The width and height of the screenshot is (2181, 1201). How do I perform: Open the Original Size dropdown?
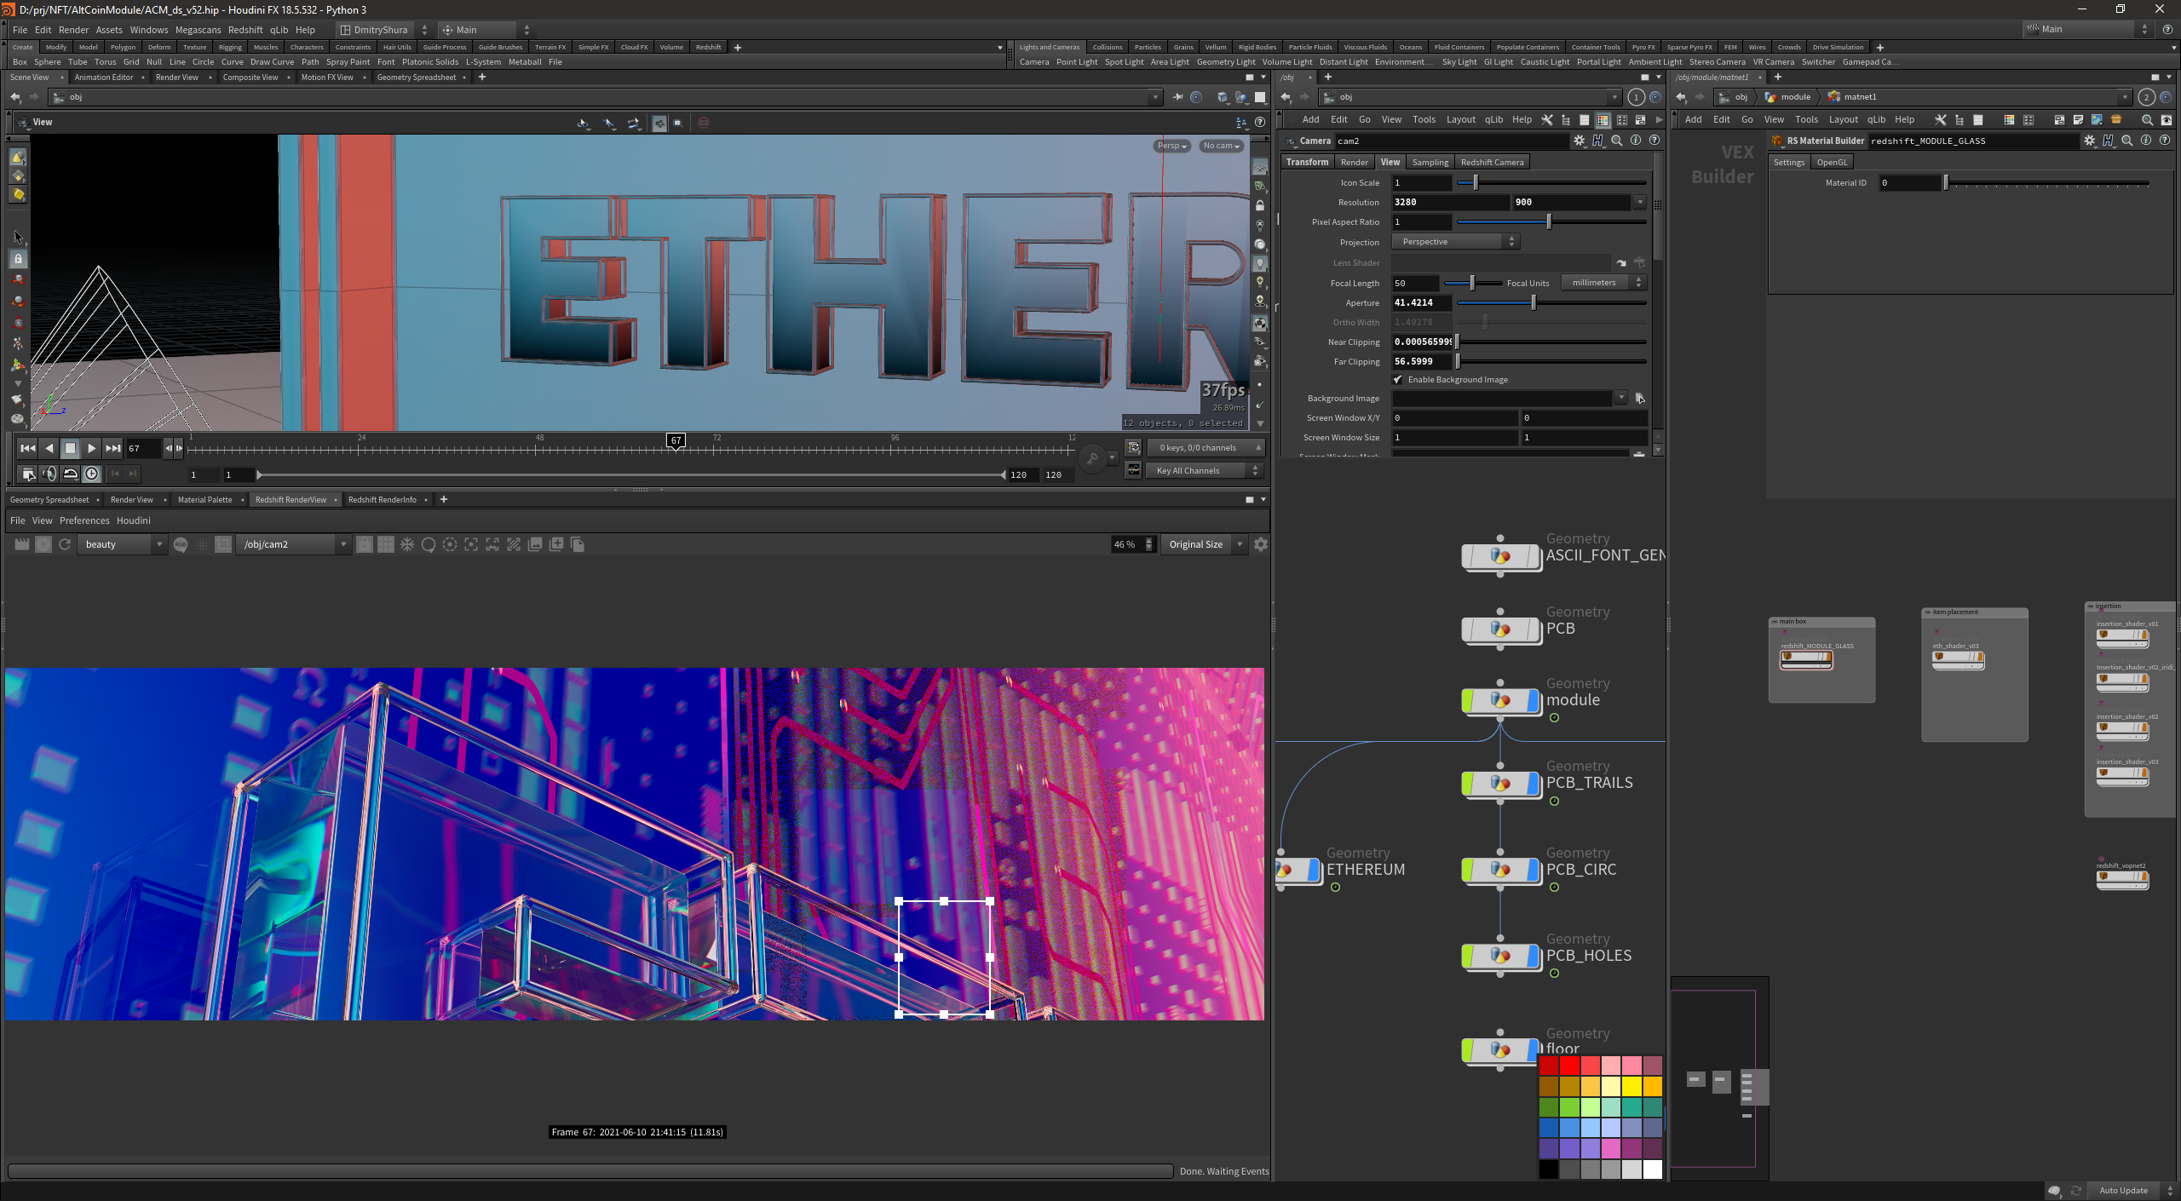click(x=1204, y=544)
